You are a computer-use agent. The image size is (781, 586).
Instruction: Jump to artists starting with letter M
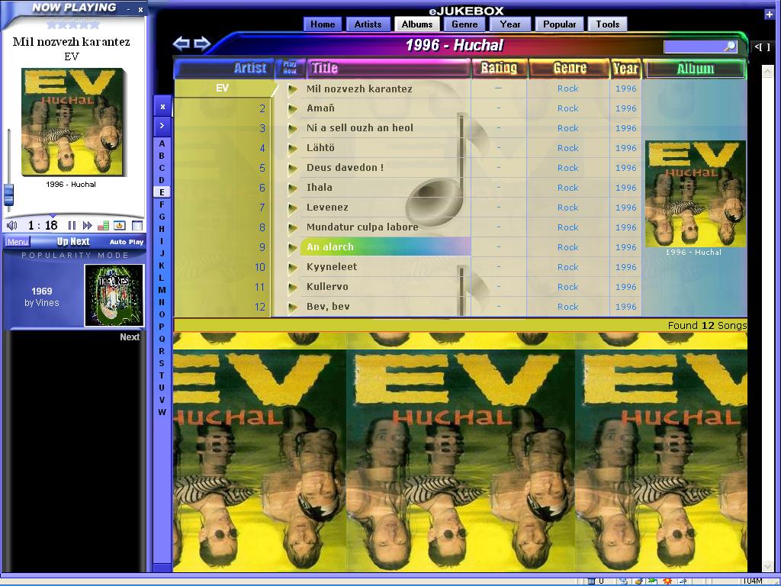(x=162, y=290)
